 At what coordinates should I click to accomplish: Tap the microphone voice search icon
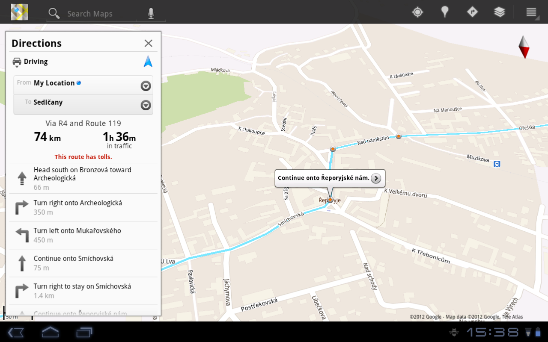tap(151, 14)
